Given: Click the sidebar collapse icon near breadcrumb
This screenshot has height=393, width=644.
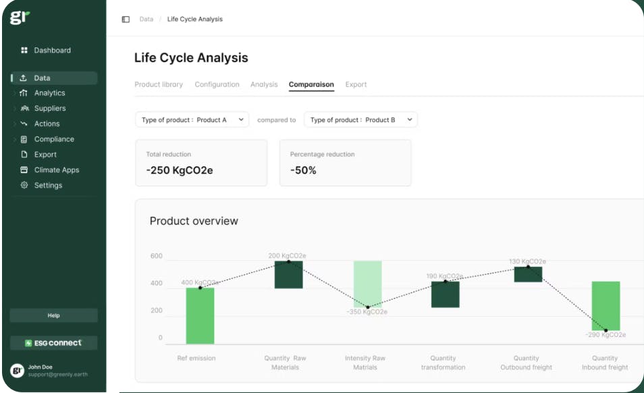Looking at the screenshot, I should (125, 19).
